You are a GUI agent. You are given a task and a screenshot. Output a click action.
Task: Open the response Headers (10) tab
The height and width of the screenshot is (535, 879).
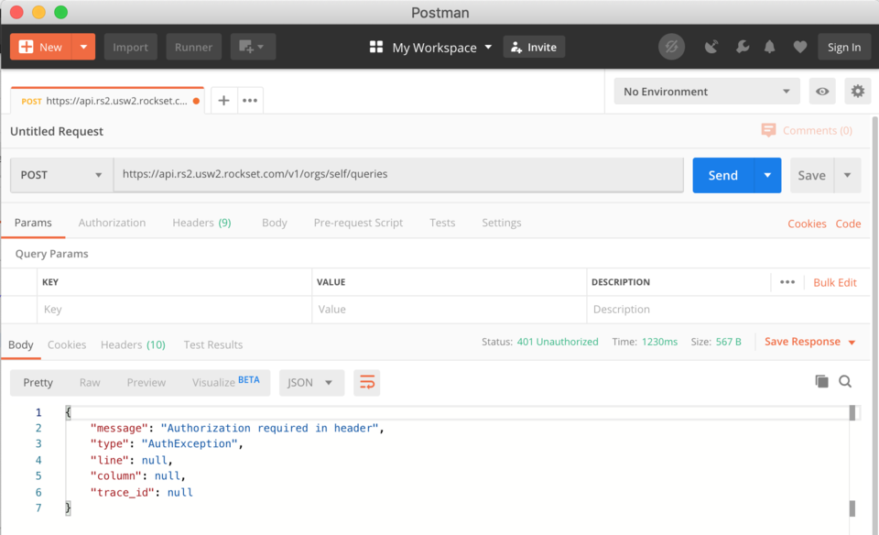(133, 344)
